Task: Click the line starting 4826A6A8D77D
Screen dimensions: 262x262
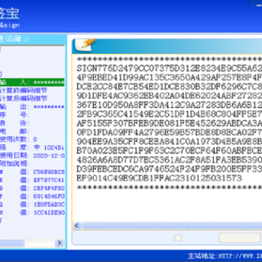Action: tap(170, 160)
